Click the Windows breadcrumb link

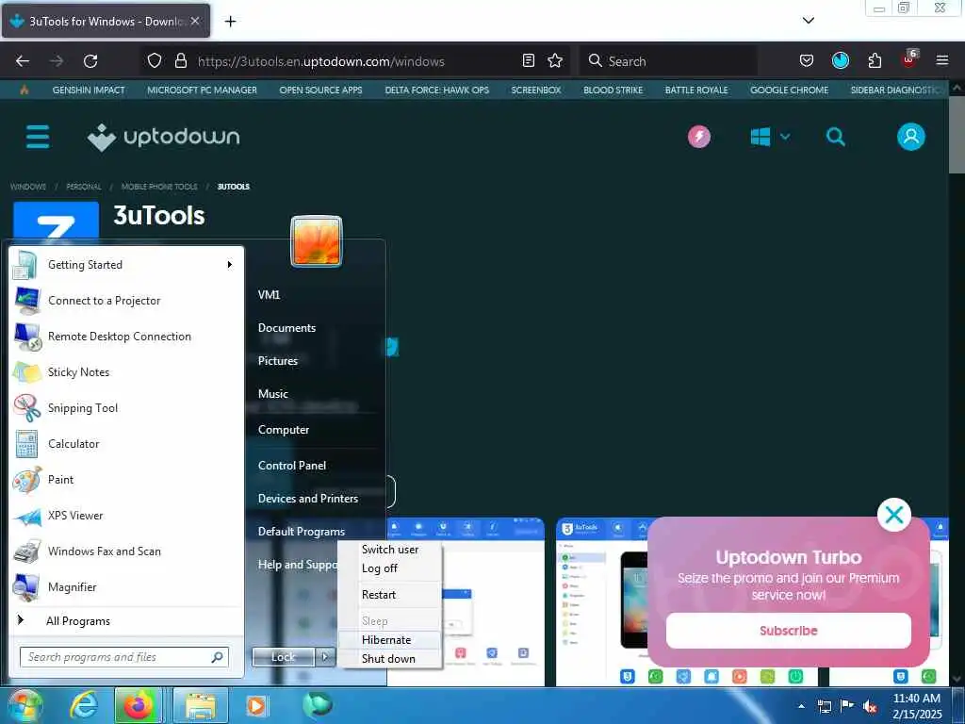click(x=28, y=187)
